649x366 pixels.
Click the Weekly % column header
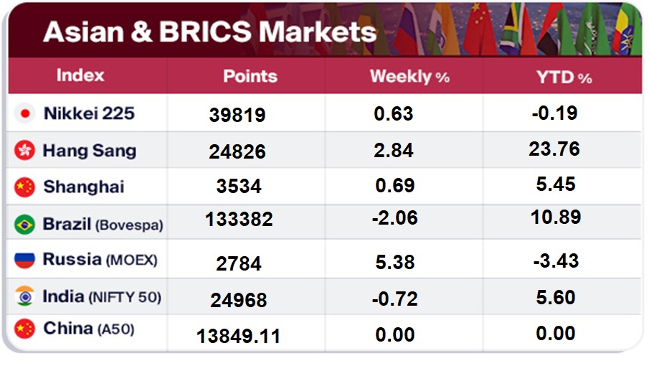[x=409, y=77]
